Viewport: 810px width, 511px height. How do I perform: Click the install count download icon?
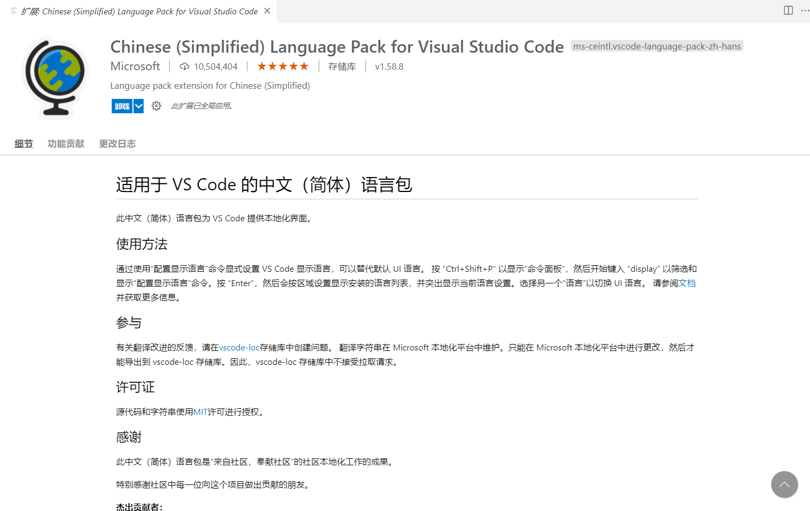click(x=184, y=66)
